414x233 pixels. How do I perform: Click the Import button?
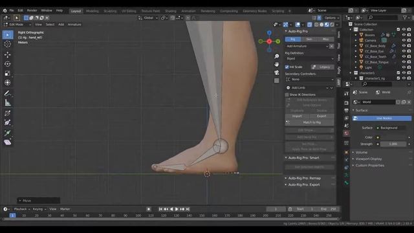pyautogui.click(x=297, y=116)
